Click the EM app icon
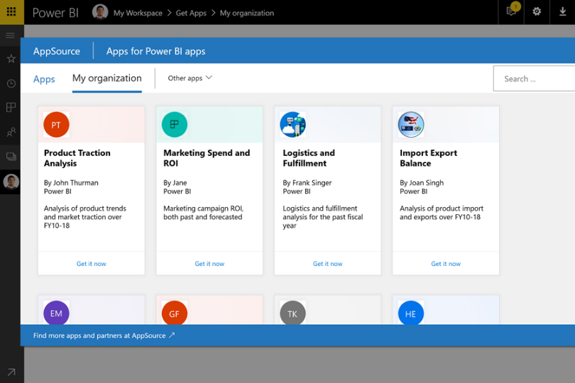 pos(56,313)
